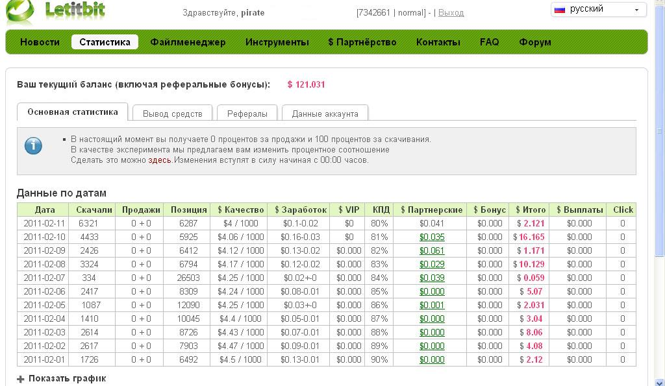Open the Данные аккаунта tab
Screen dimensions: 665x386
pos(325,114)
